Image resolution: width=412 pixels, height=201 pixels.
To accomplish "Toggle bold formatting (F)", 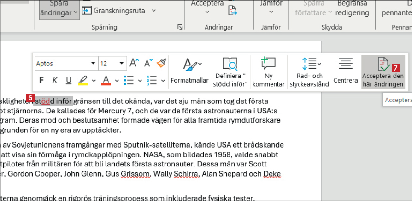I will pos(41,80).
